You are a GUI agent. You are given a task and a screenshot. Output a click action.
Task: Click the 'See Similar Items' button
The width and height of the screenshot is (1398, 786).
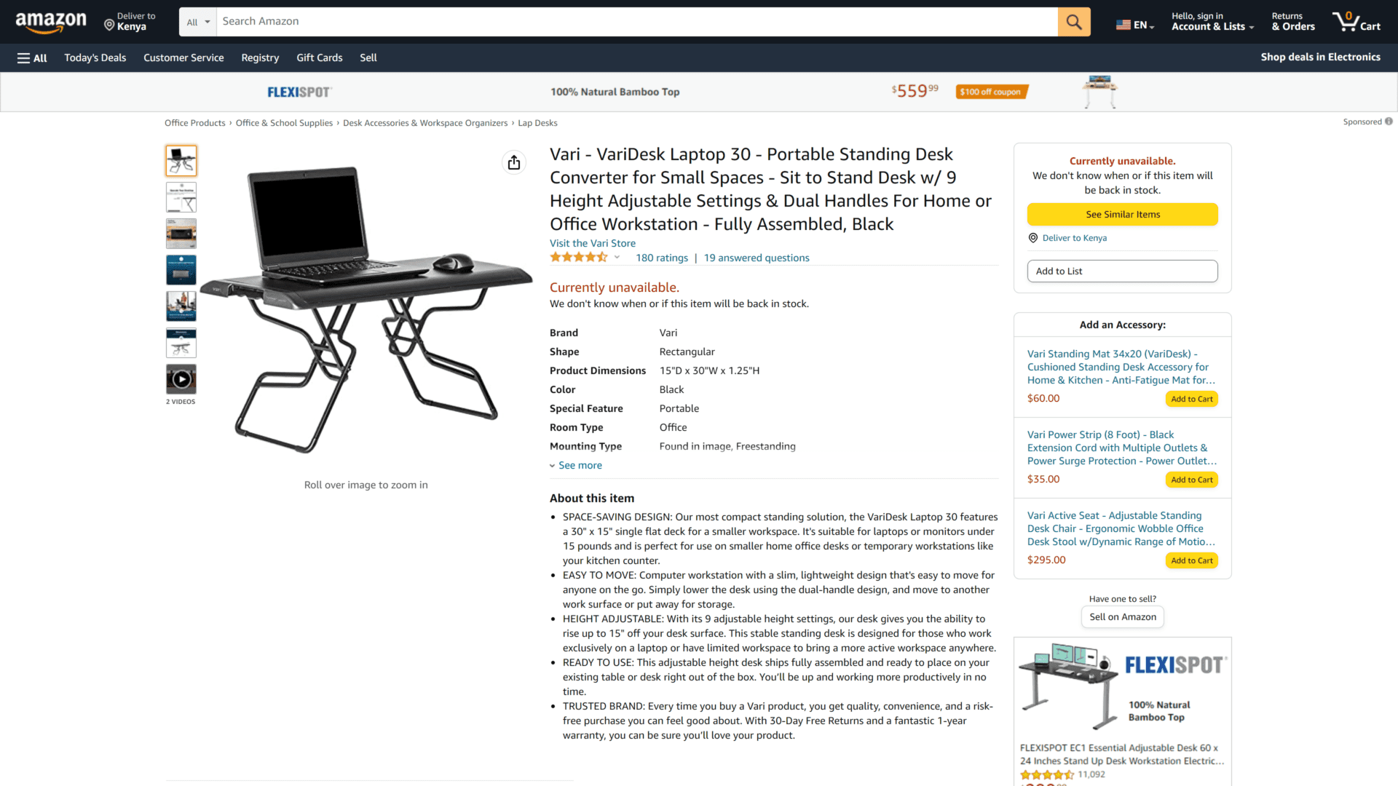[1123, 214]
